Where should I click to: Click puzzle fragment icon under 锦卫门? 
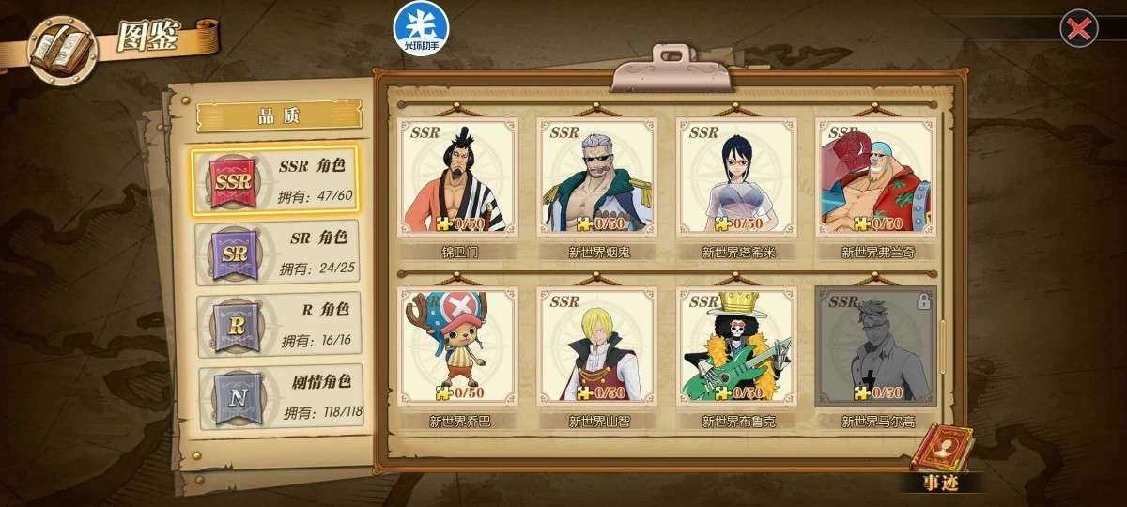444,224
